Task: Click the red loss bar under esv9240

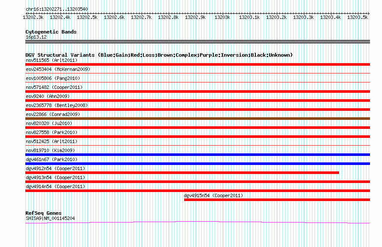Action: (x=197, y=101)
